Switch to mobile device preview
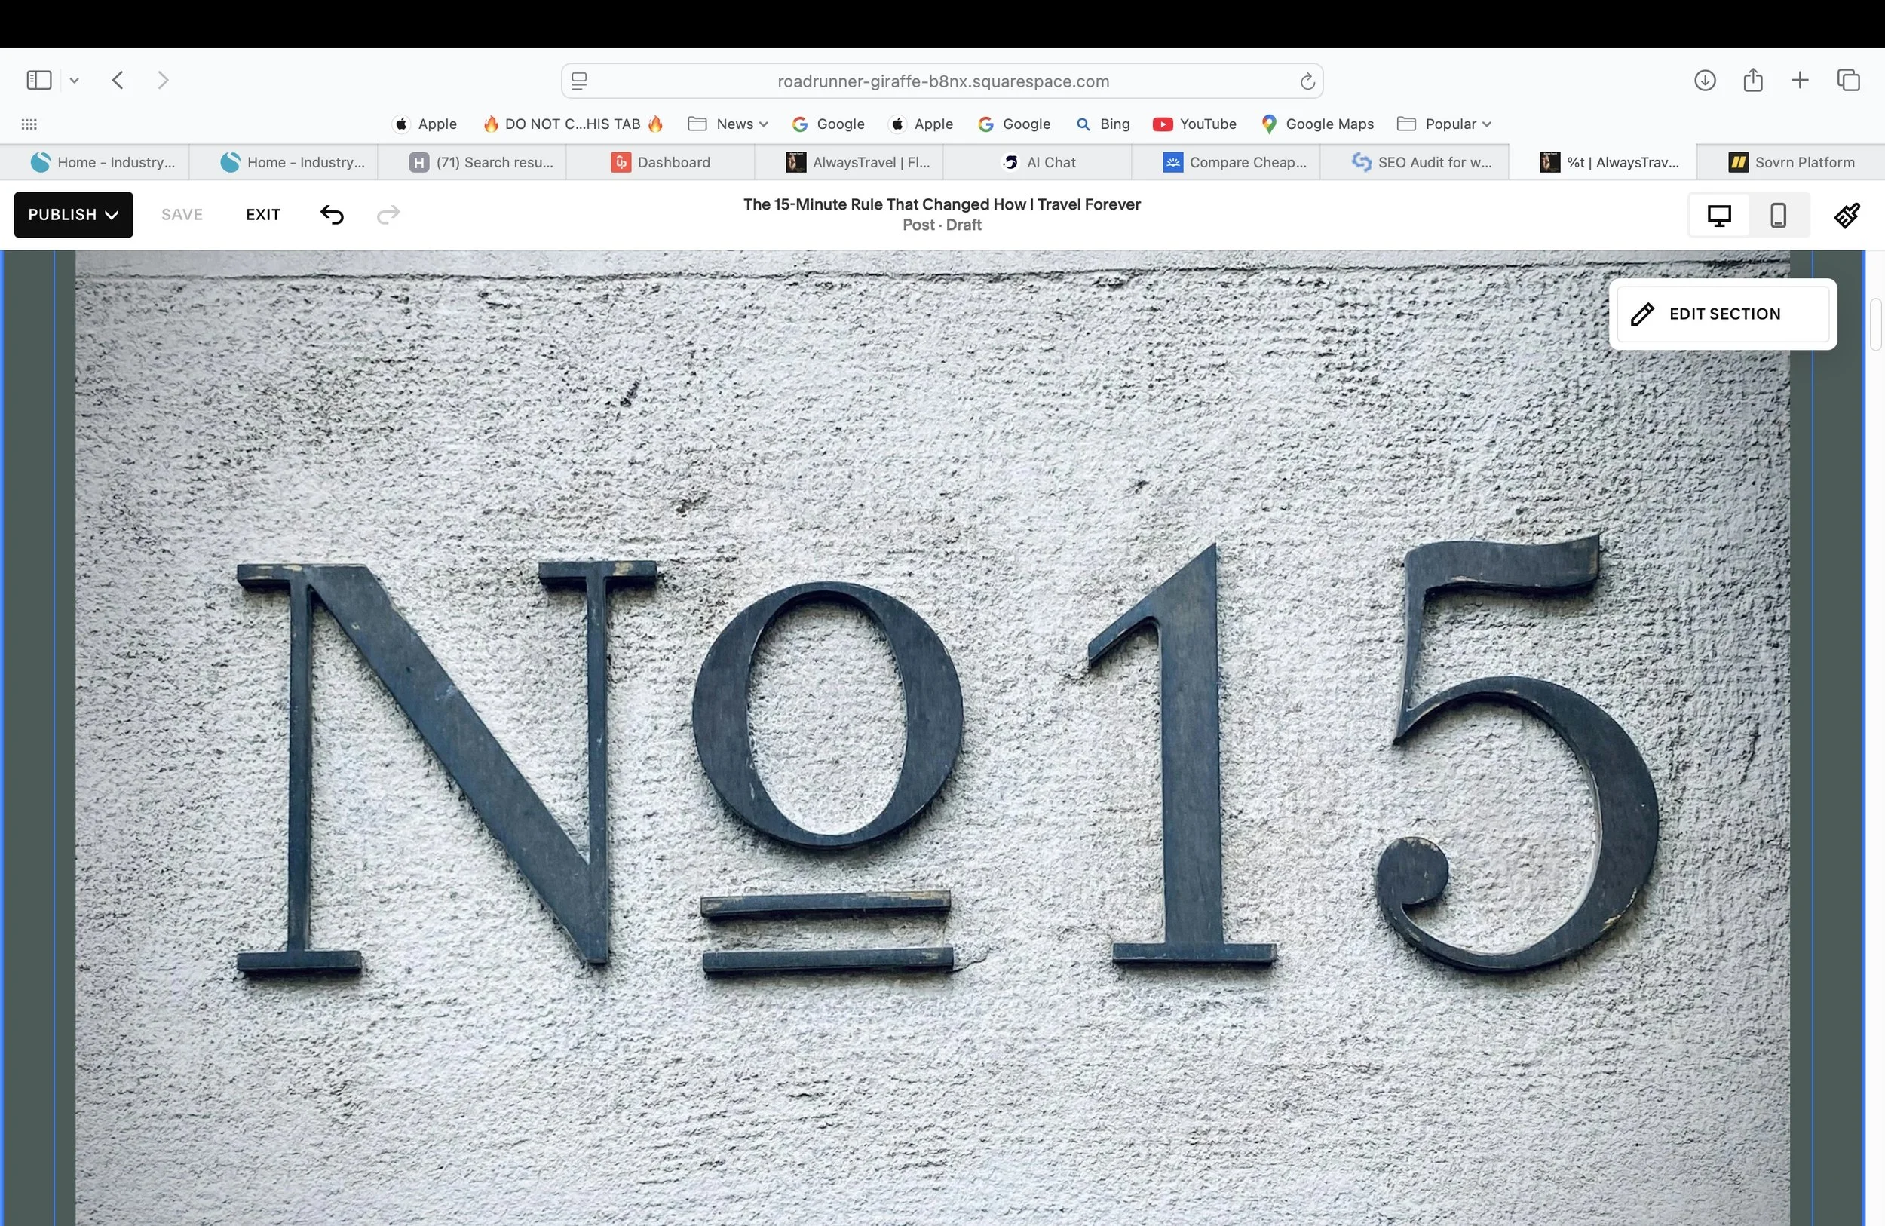 (1778, 215)
